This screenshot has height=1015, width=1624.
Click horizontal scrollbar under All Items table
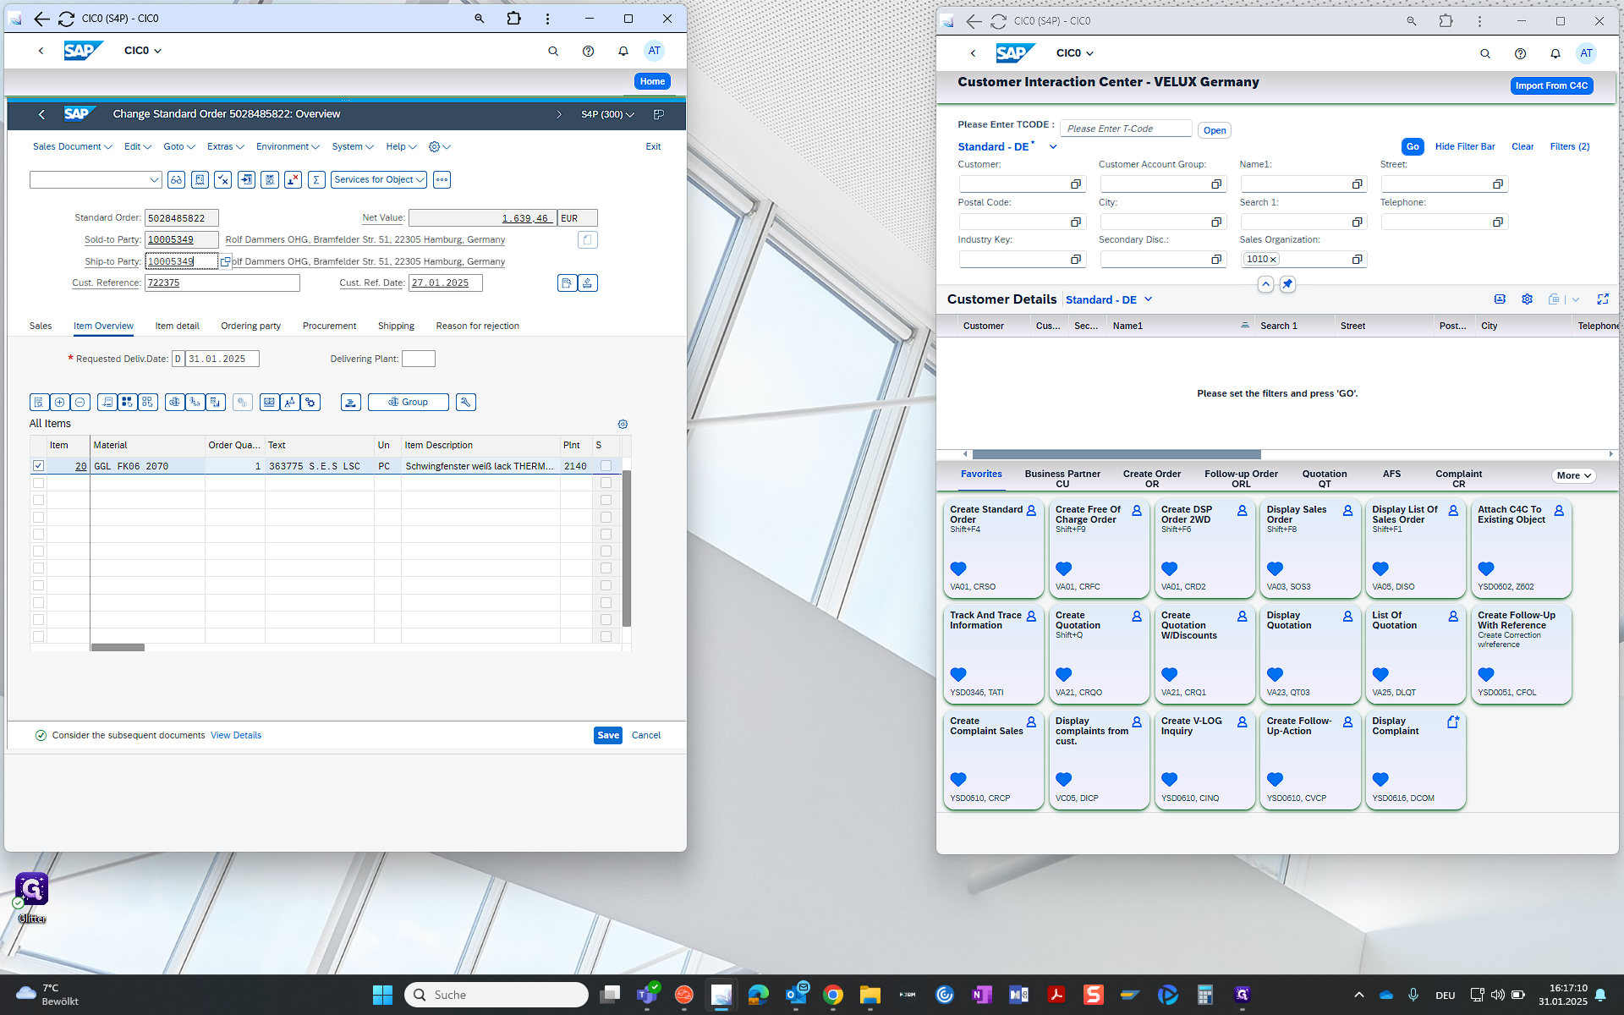[118, 648]
